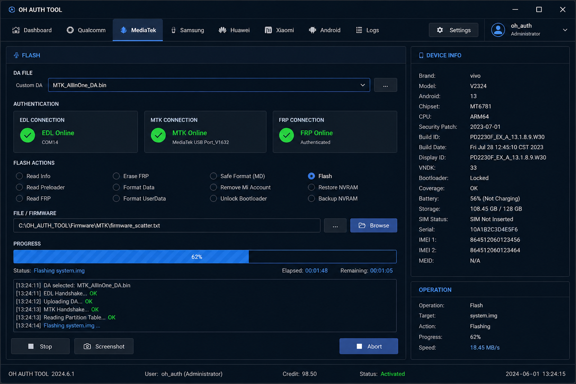Stop the current flash operation
Viewport: 576px width, 384px height.
40,346
